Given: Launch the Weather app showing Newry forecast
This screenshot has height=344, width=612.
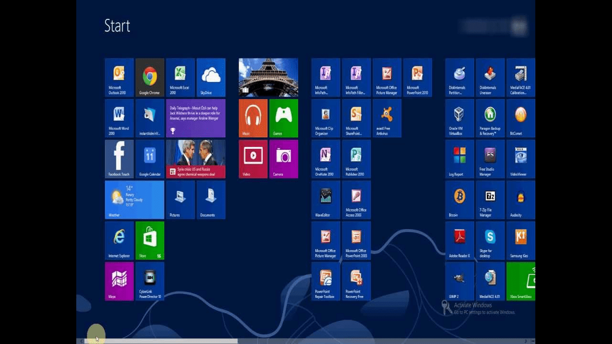Looking at the screenshot, I should (x=134, y=200).
